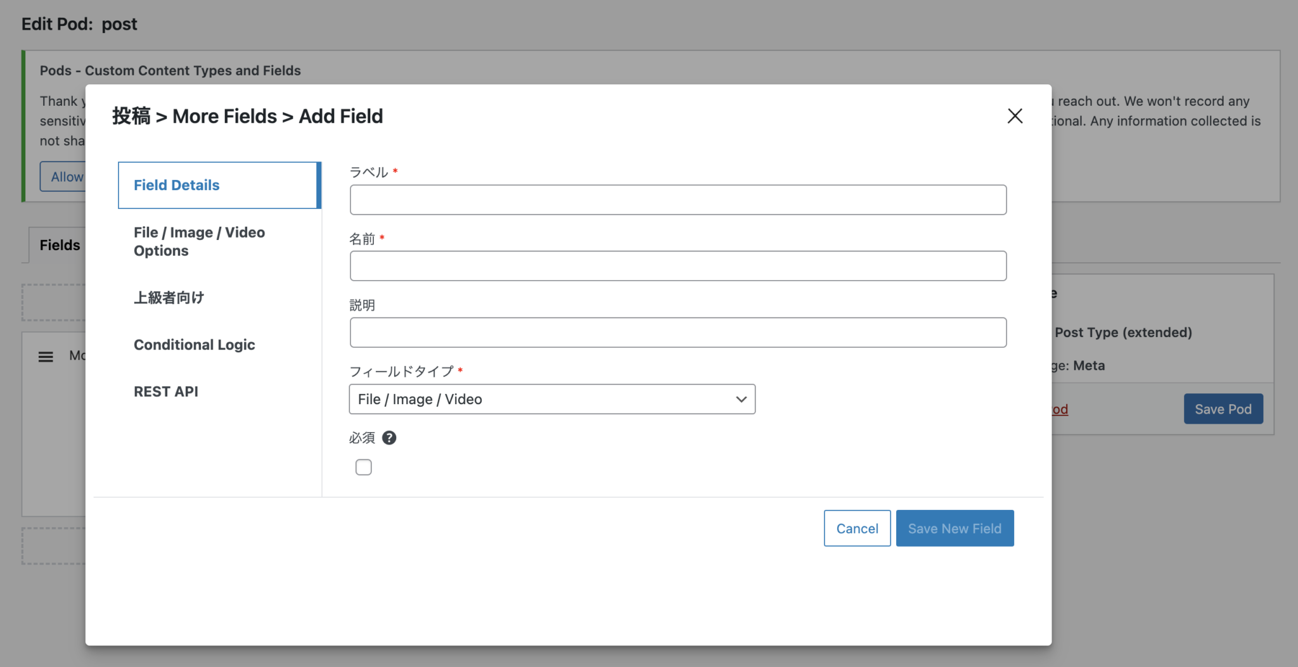Return to the Field Details tab
The image size is (1298, 667).
[x=176, y=184]
